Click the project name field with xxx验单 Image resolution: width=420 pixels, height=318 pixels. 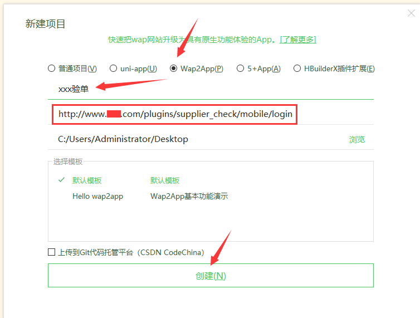pyautogui.click(x=211, y=89)
